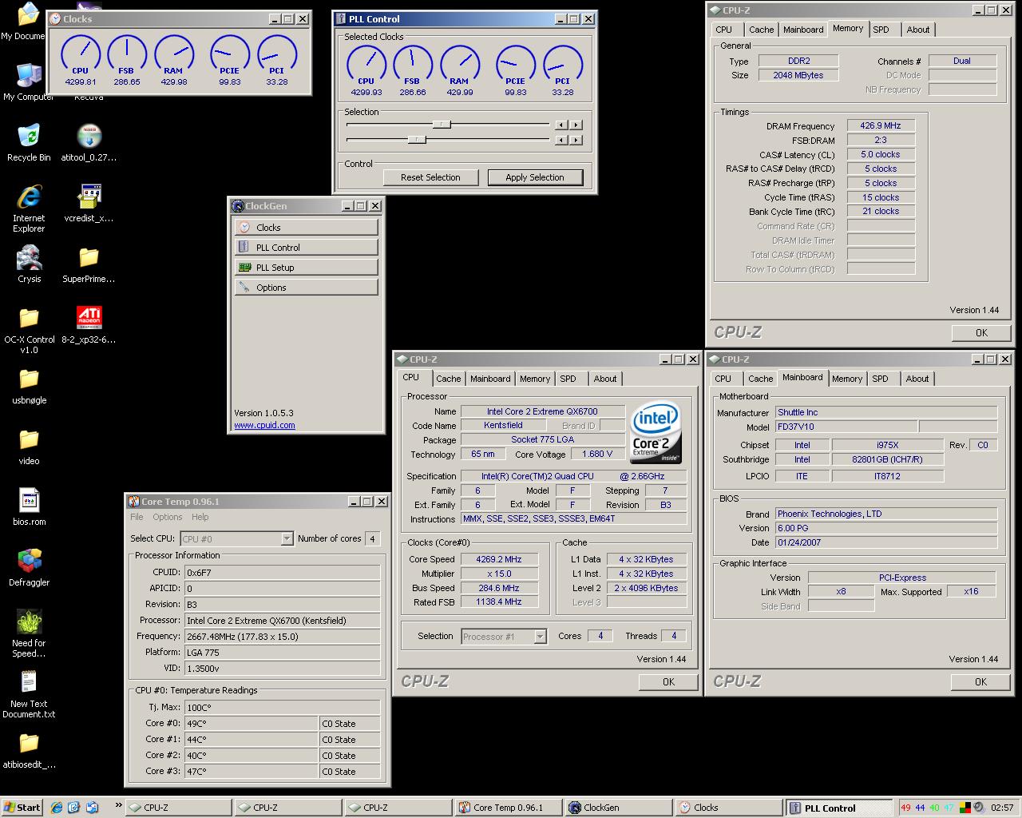Click the PLL Control taskbar button
Image resolution: width=1022 pixels, height=818 pixels.
[838, 808]
